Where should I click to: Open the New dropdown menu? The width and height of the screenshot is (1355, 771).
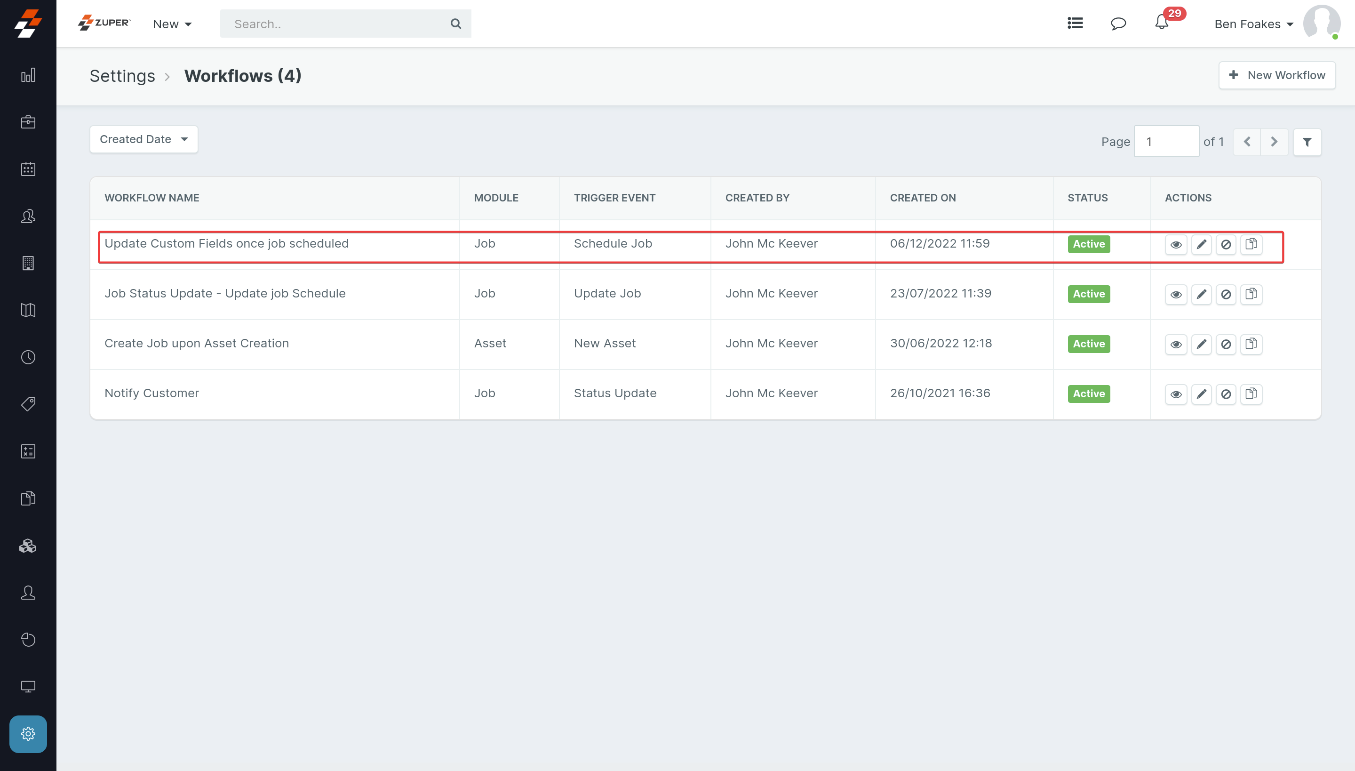[x=172, y=24]
